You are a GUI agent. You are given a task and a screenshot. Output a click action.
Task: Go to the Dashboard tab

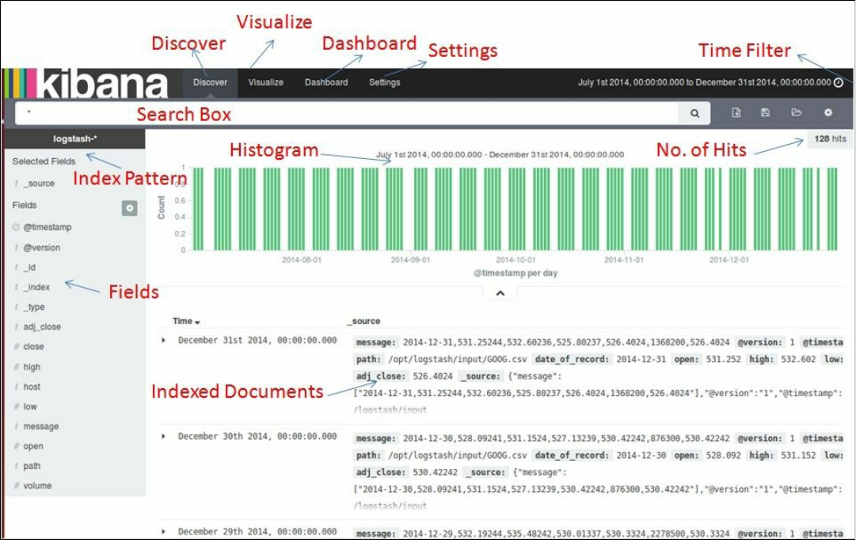pos(326,83)
